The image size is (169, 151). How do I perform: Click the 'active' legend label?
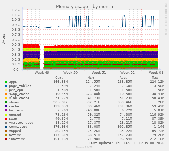[15, 135]
